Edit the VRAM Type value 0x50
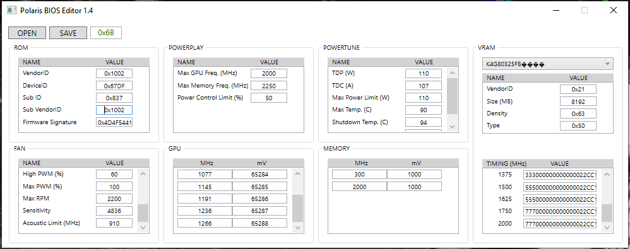Screen dimensions: 630x249 578,126
